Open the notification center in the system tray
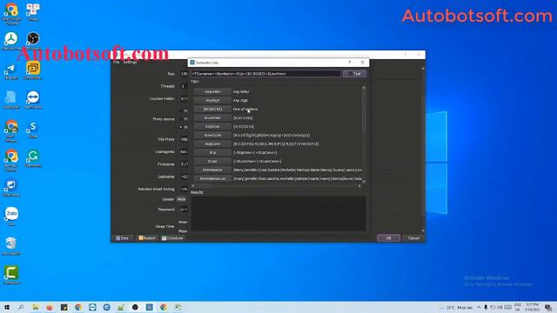557x313 pixels. [x=549, y=308]
